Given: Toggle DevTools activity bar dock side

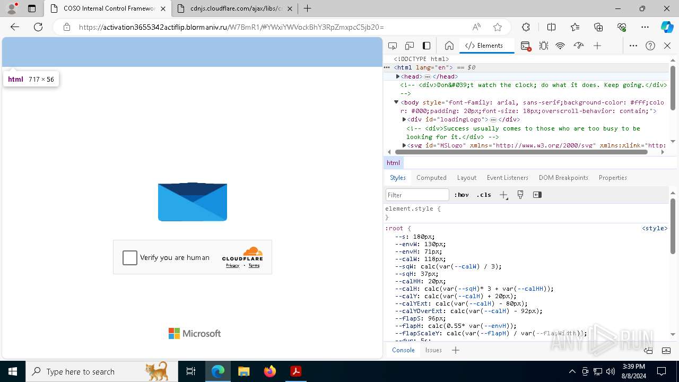Looking at the screenshot, I should click(x=426, y=46).
